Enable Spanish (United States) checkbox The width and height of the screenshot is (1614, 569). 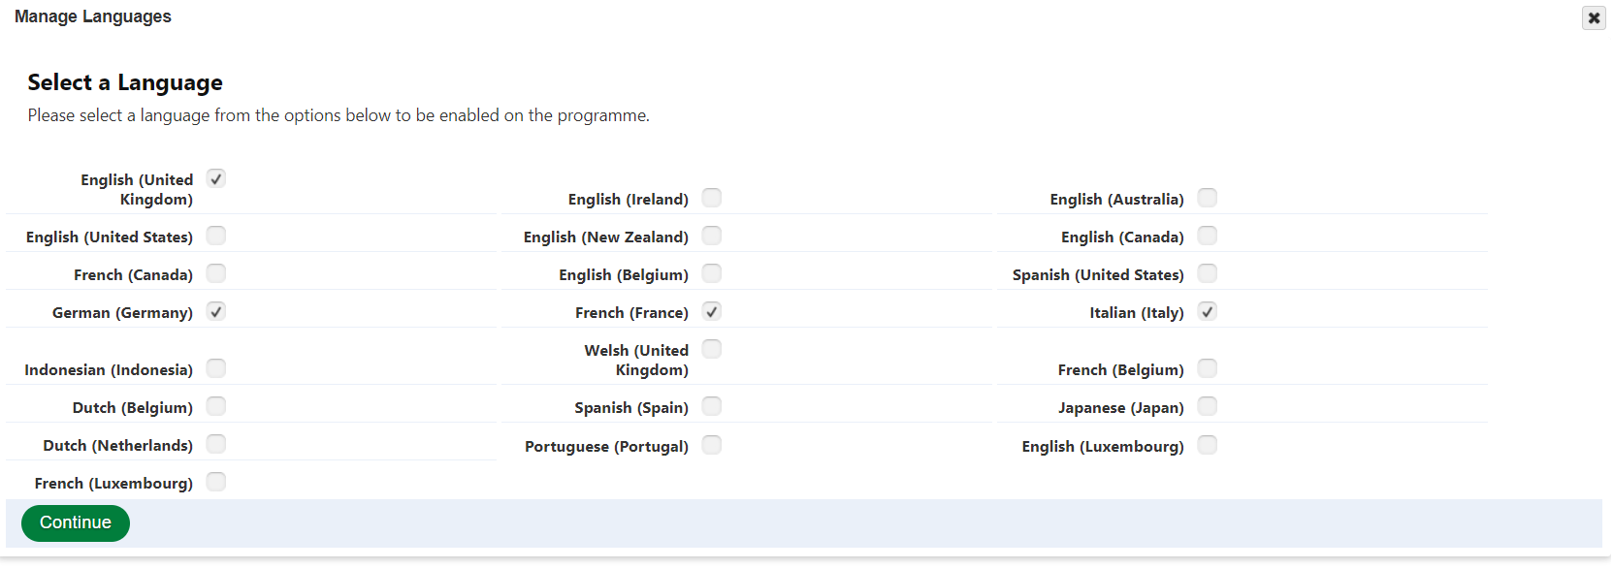pos(1208,273)
